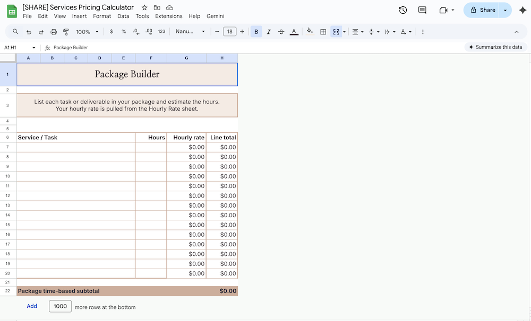Open the comments panel icon

click(x=422, y=10)
